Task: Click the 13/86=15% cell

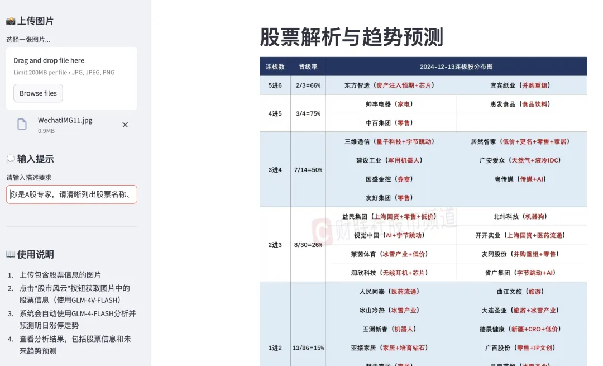Action: (308, 348)
